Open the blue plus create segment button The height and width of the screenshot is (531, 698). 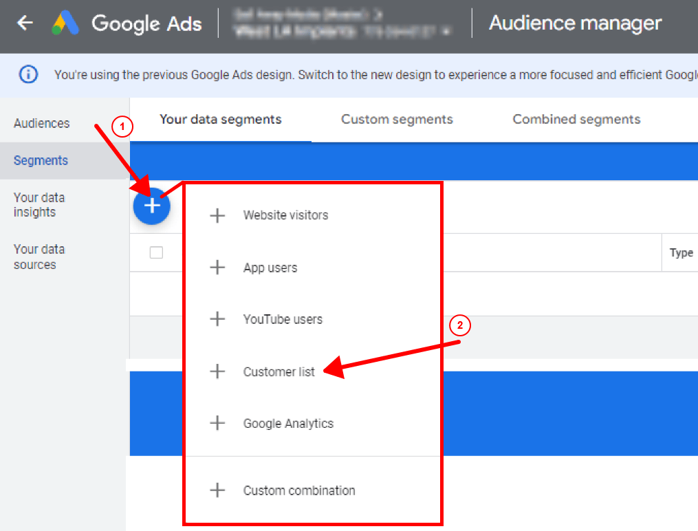click(x=151, y=206)
